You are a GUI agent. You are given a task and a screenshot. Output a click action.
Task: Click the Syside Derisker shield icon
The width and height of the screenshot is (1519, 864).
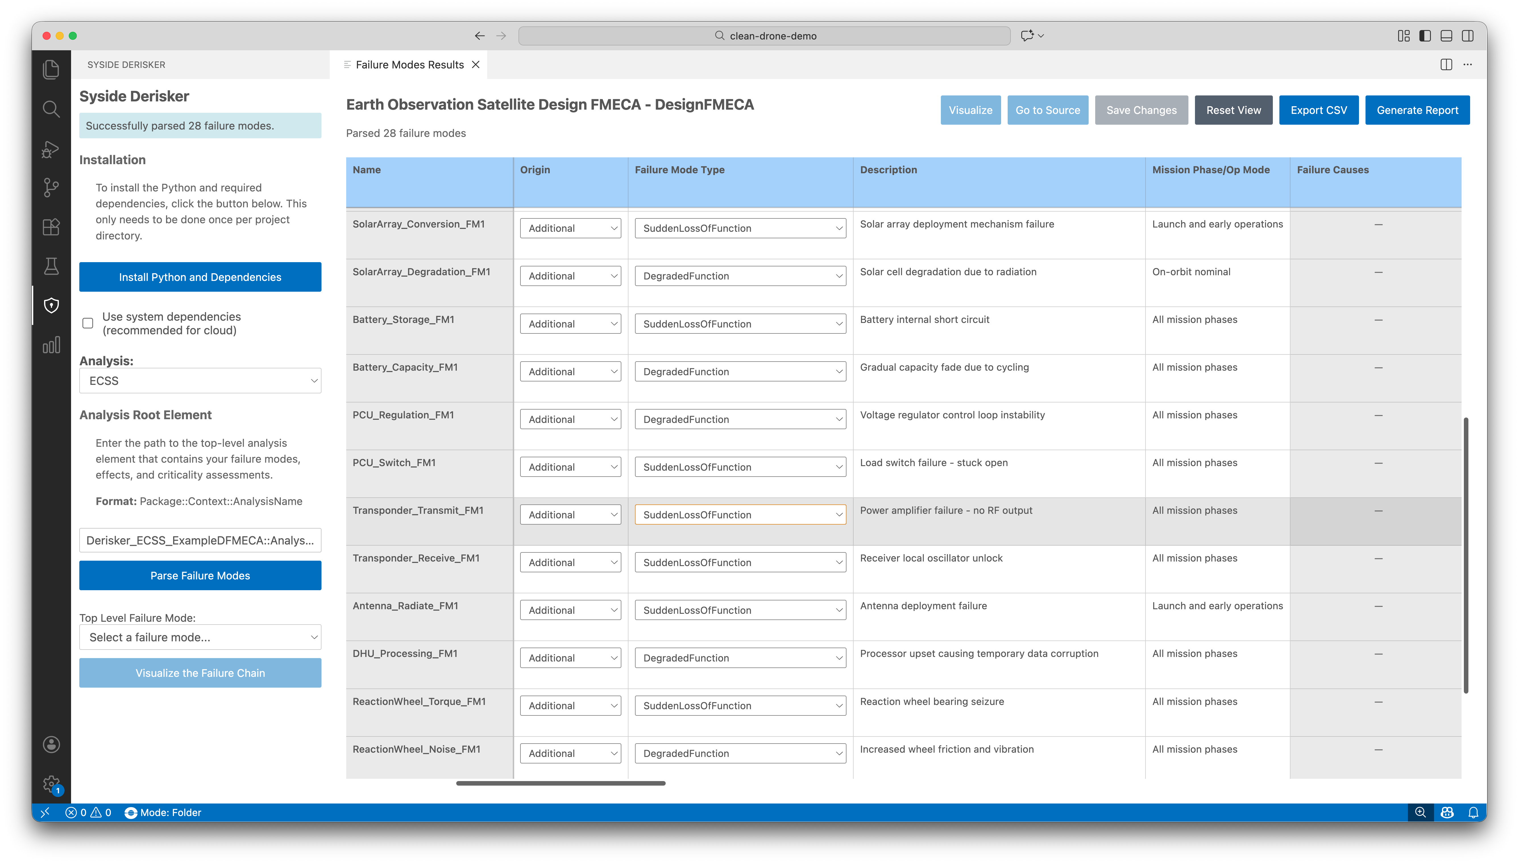pyautogui.click(x=51, y=306)
